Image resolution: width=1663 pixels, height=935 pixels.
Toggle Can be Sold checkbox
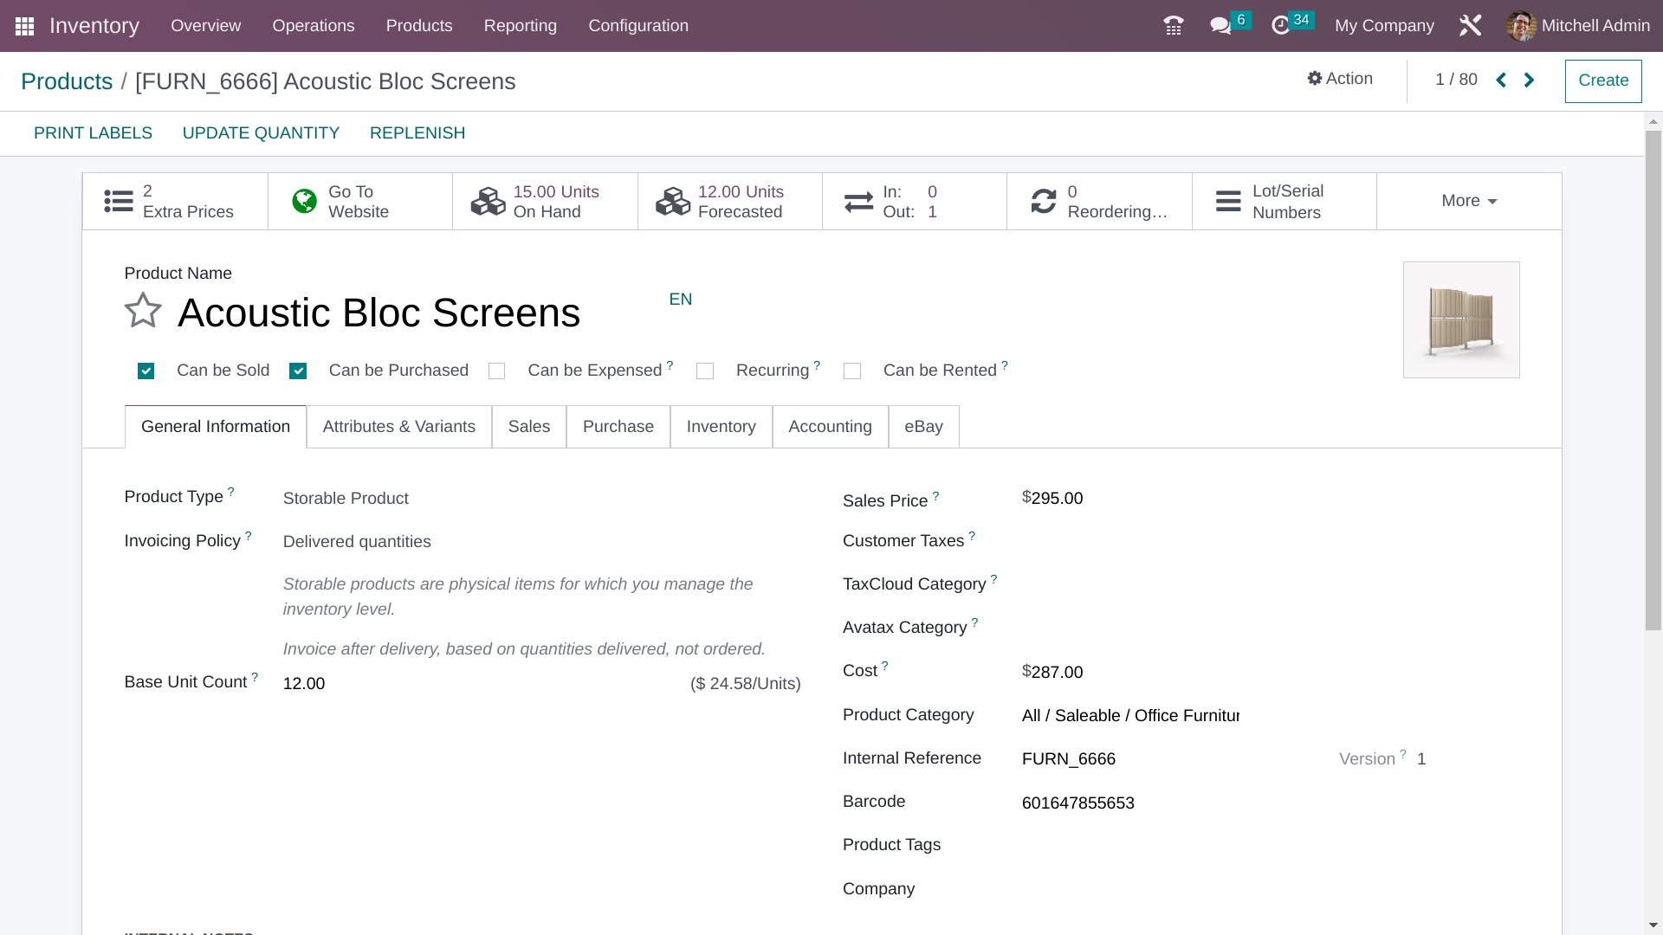[x=146, y=371]
